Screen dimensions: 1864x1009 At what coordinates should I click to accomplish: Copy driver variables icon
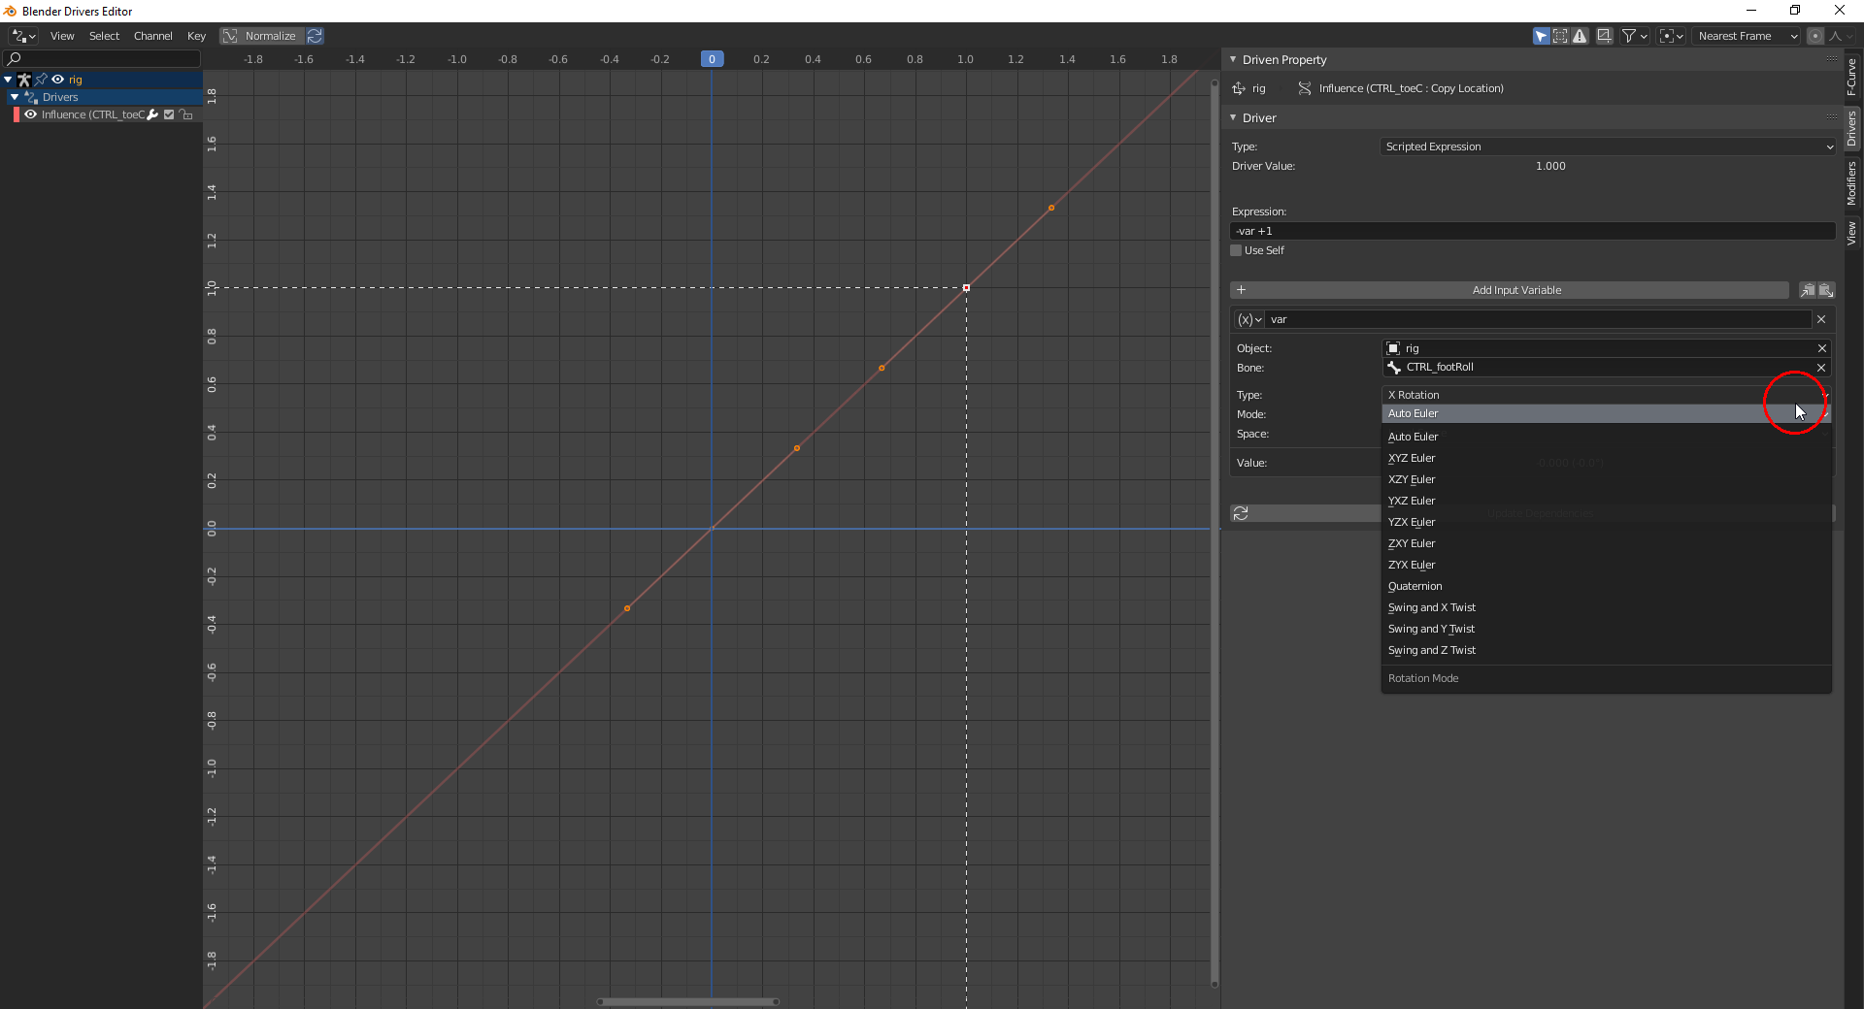tap(1807, 290)
